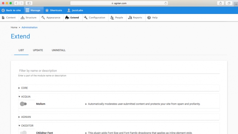
Task: Open Reports with bar chart icon
Action: [x=135, y=17]
